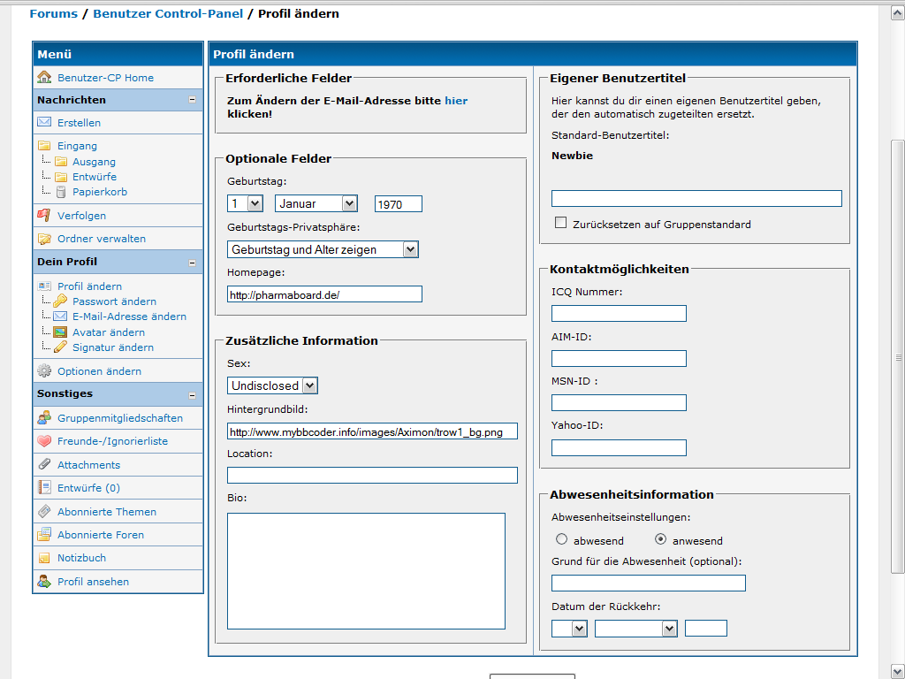Click the ICQ Nummer input field
The height and width of the screenshot is (679, 905).
619,314
